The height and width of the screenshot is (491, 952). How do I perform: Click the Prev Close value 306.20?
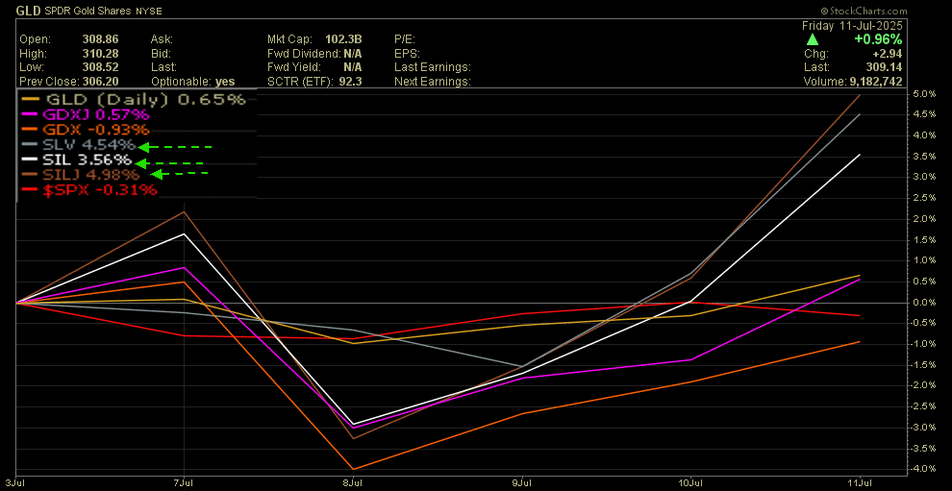(100, 82)
